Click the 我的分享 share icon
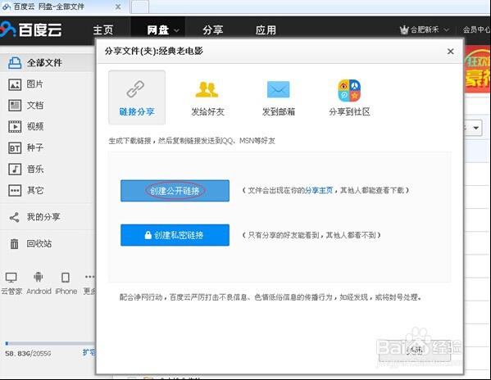491x380 pixels. pos(15,217)
